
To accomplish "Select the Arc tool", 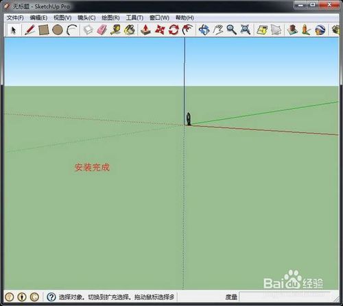I will point(72,30).
